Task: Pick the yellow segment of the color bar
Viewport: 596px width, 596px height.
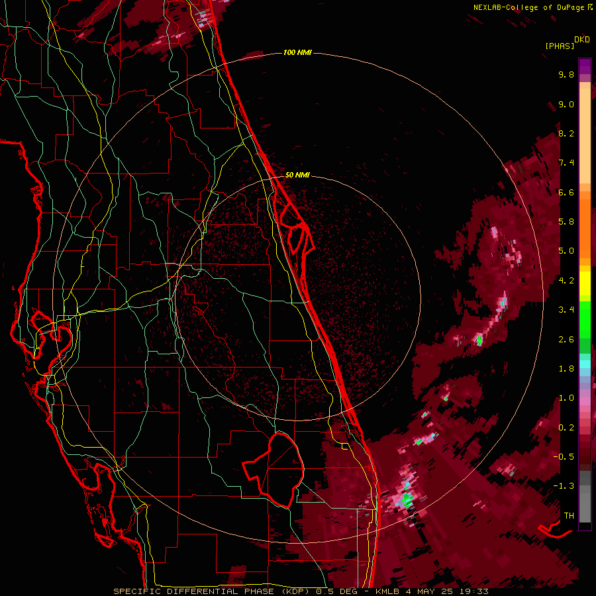Action: 585,283
